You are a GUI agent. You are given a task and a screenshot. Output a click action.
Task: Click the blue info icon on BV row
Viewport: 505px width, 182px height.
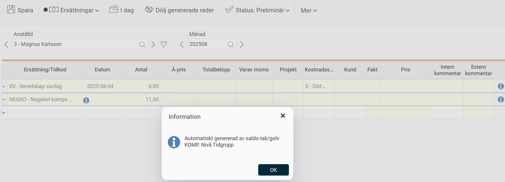click(501, 86)
